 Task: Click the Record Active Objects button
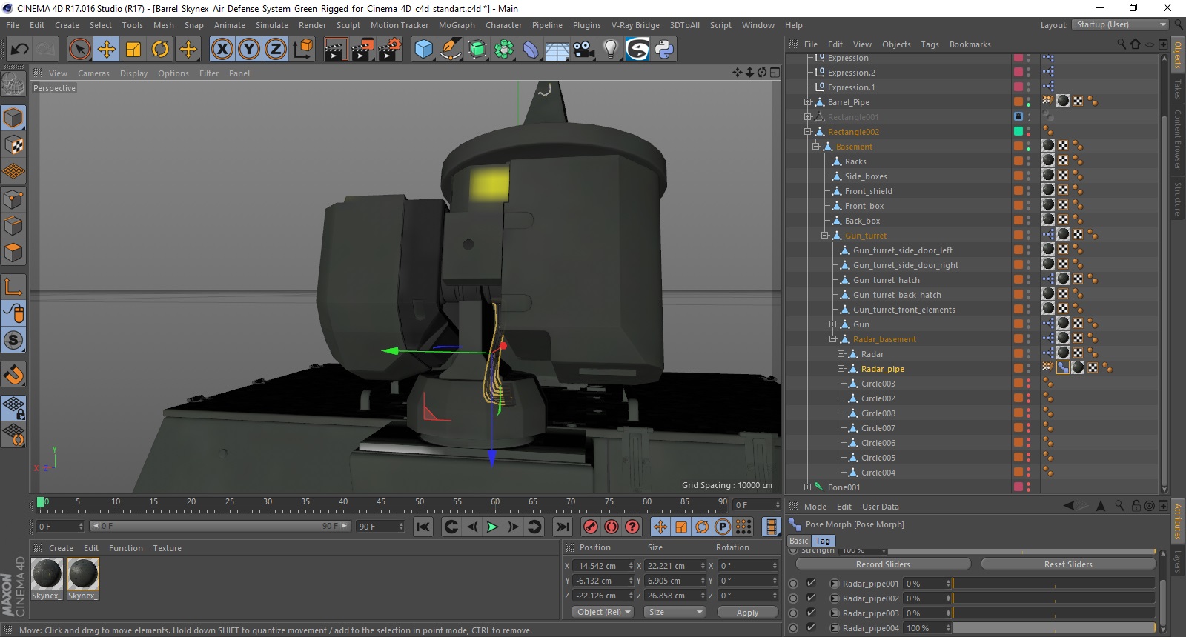pos(591,527)
